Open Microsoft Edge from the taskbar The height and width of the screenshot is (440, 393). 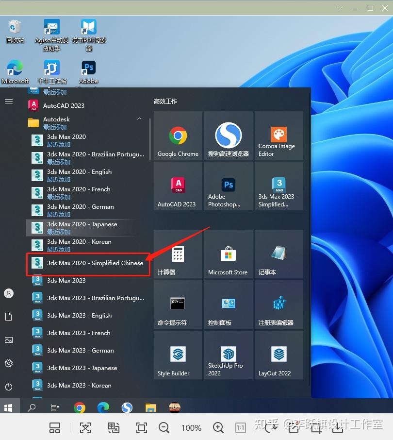103,407
